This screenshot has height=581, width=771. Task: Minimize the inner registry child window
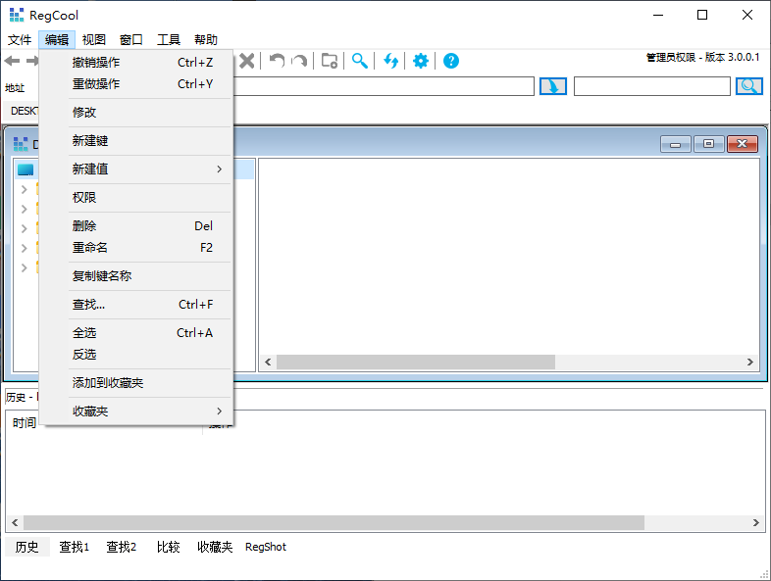pyautogui.click(x=676, y=144)
